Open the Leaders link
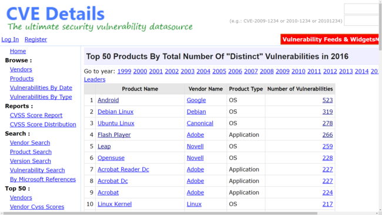Viewport: 382px width, 215px height. (x=95, y=80)
